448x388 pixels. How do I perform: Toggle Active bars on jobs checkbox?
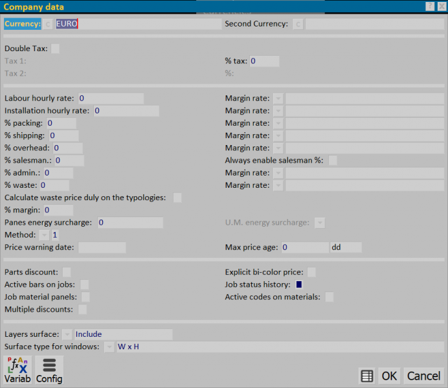[x=84, y=284]
